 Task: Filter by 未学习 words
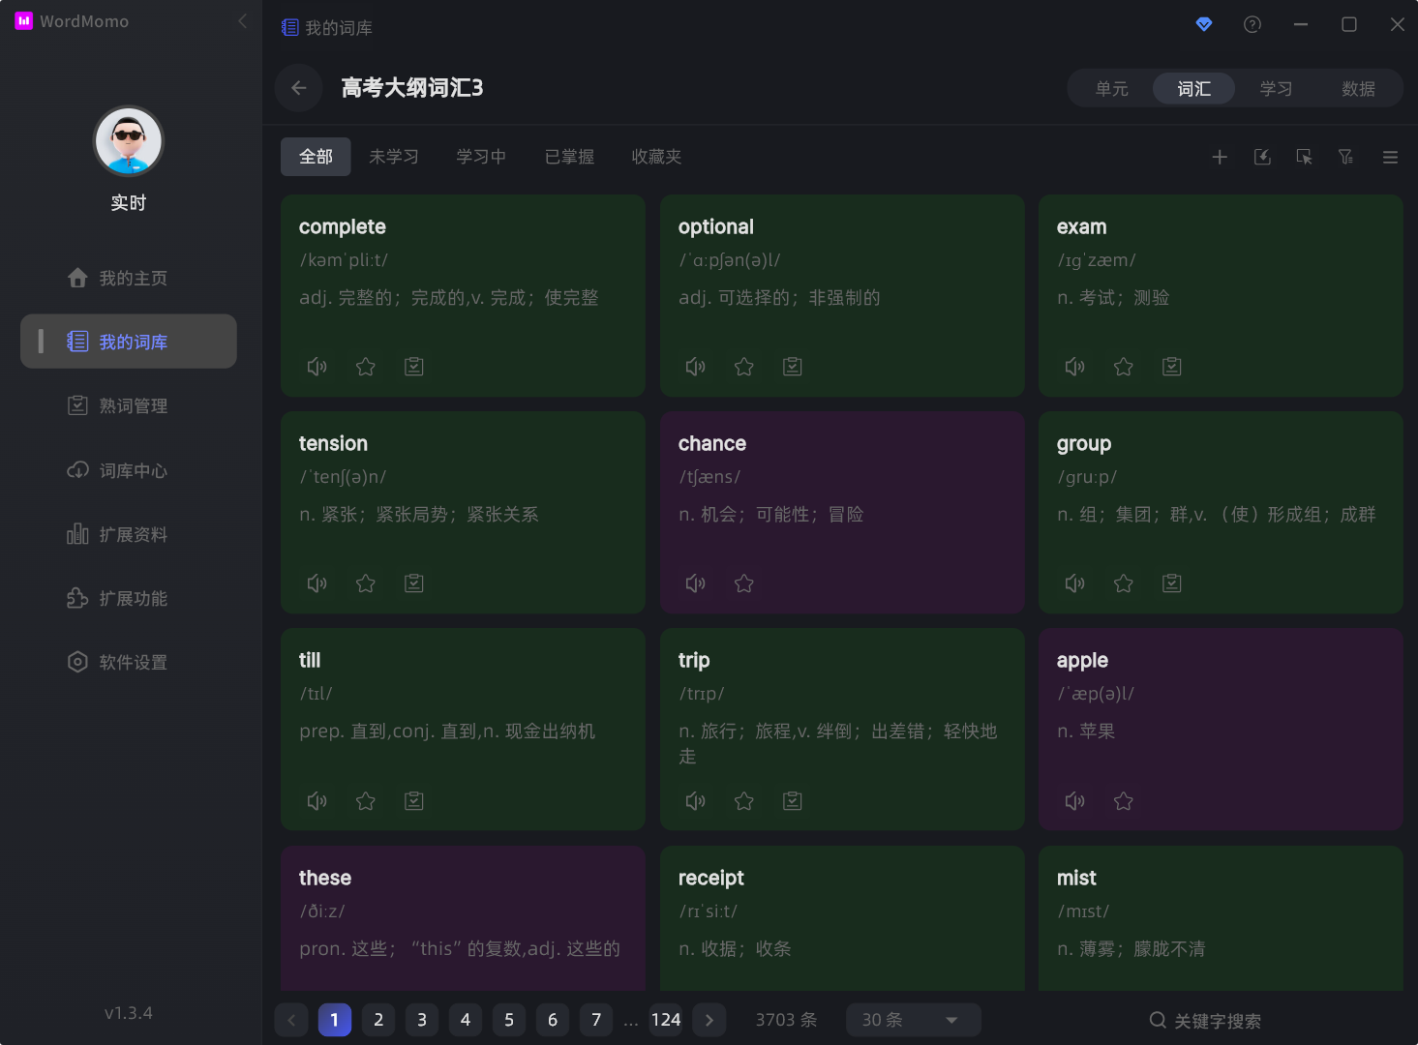pyautogui.click(x=394, y=157)
